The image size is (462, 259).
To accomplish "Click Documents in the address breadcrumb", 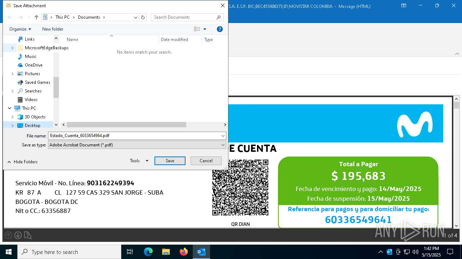I will (x=89, y=17).
